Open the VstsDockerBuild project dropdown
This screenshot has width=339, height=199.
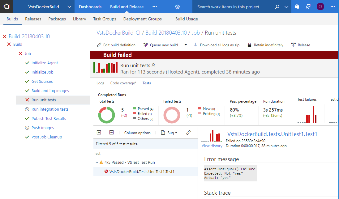pyautogui.click(x=69, y=7)
